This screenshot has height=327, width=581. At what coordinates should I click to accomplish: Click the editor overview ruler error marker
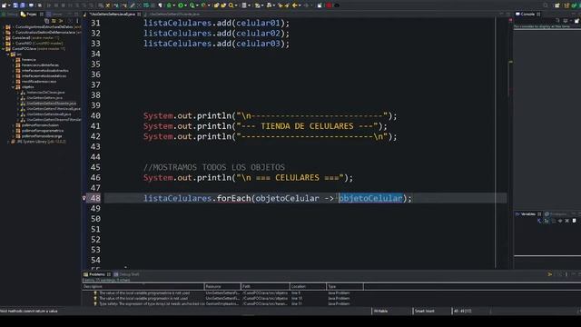coord(510,20)
